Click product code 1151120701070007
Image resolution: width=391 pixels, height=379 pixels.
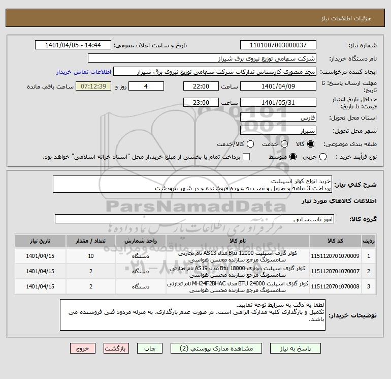(x=335, y=271)
